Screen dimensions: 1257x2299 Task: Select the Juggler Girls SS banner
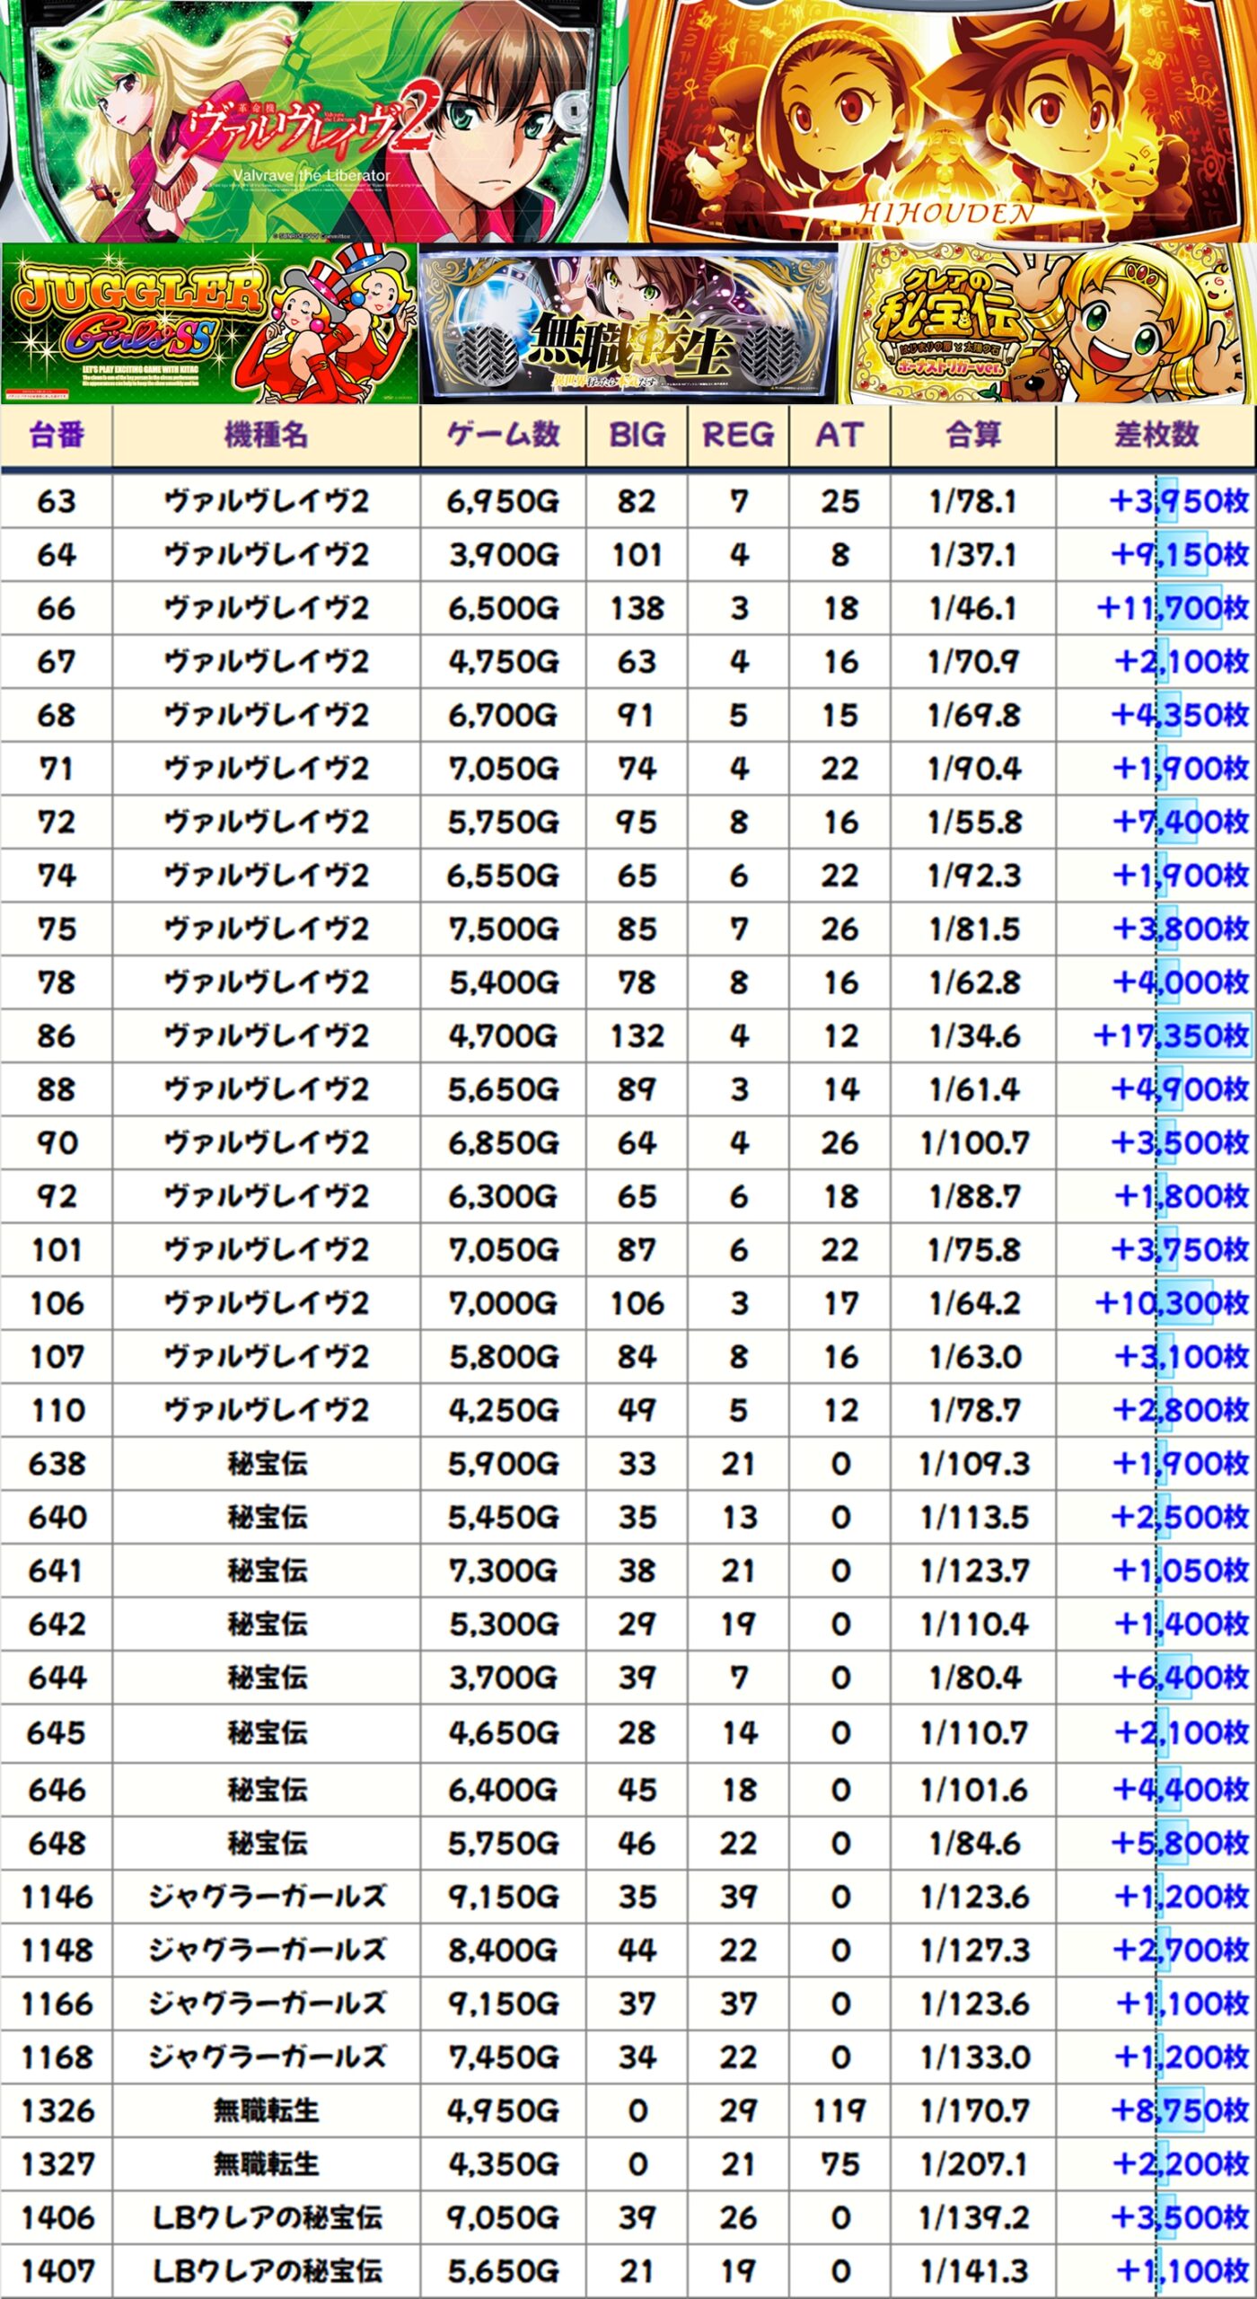[209, 323]
